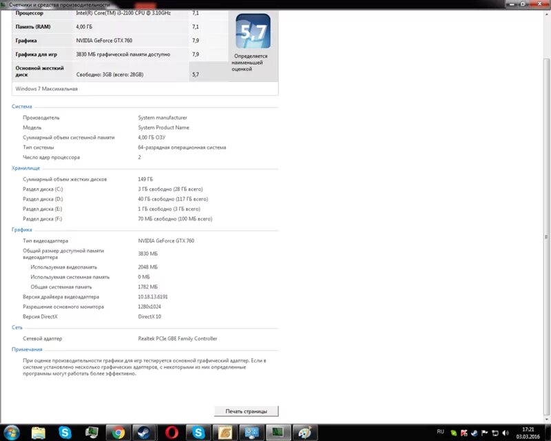Switch the RU input language indicator
Image resolution: width=551 pixels, height=441 pixels.
coord(440,431)
